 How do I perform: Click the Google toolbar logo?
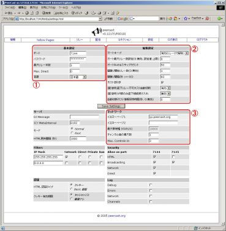[x=122, y=18]
